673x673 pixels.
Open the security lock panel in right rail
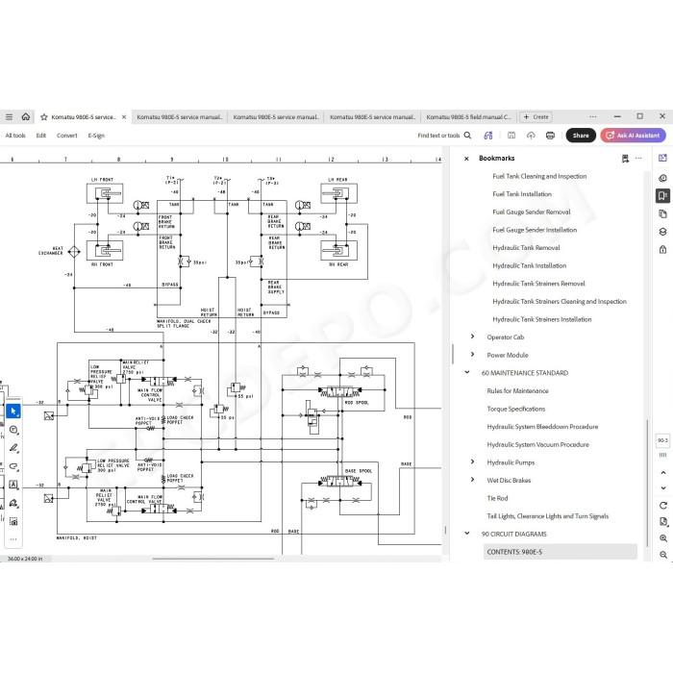(x=662, y=249)
